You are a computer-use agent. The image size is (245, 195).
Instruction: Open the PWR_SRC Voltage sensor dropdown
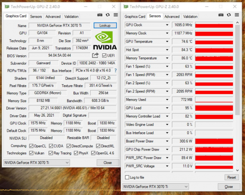point(167,166)
